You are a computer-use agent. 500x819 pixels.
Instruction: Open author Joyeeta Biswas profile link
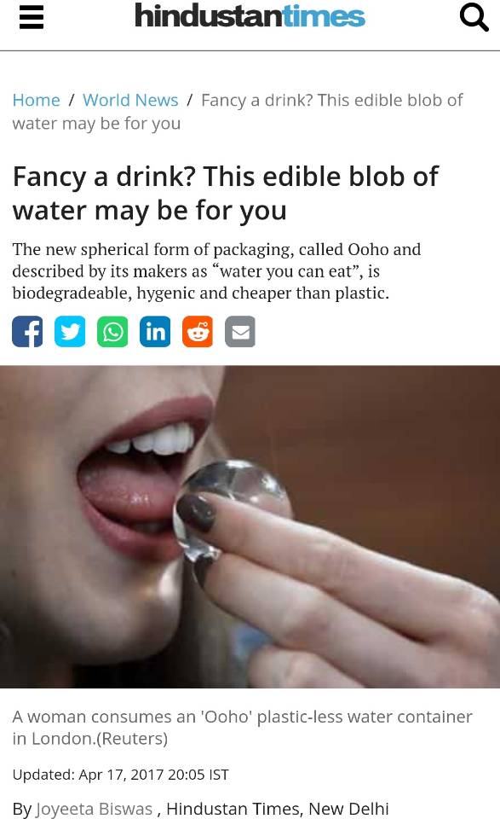(94, 809)
